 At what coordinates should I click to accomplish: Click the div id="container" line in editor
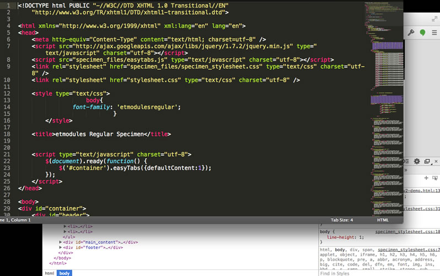click(52, 208)
